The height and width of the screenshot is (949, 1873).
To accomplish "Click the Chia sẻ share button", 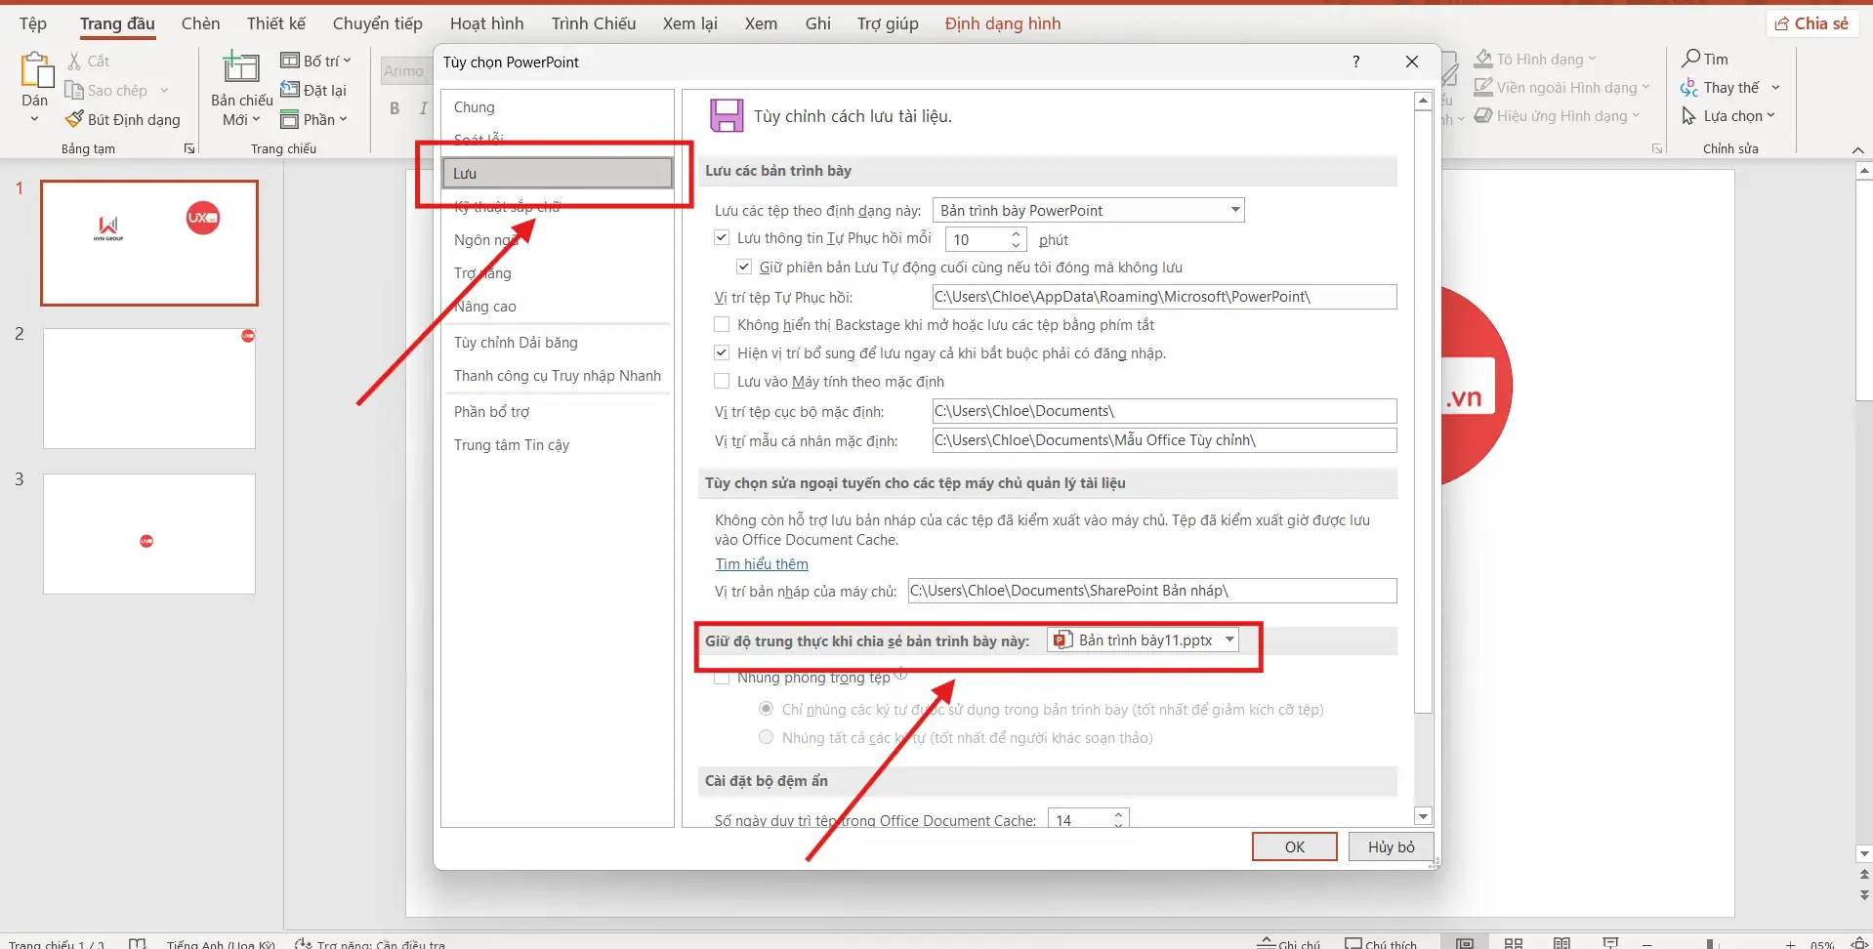I will pos(1812,23).
